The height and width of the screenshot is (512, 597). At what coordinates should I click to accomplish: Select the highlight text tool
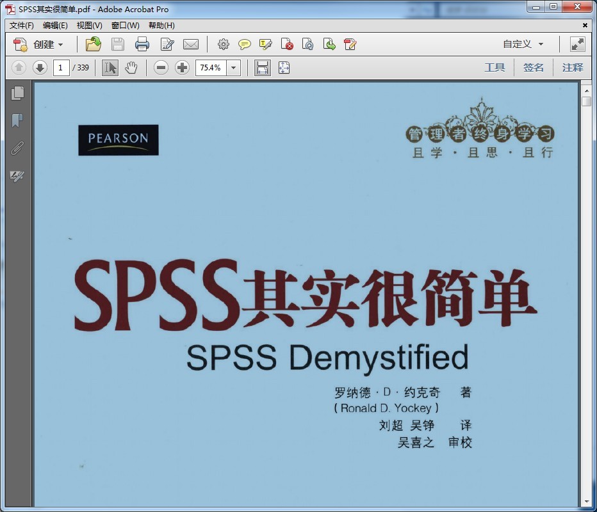pos(265,44)
